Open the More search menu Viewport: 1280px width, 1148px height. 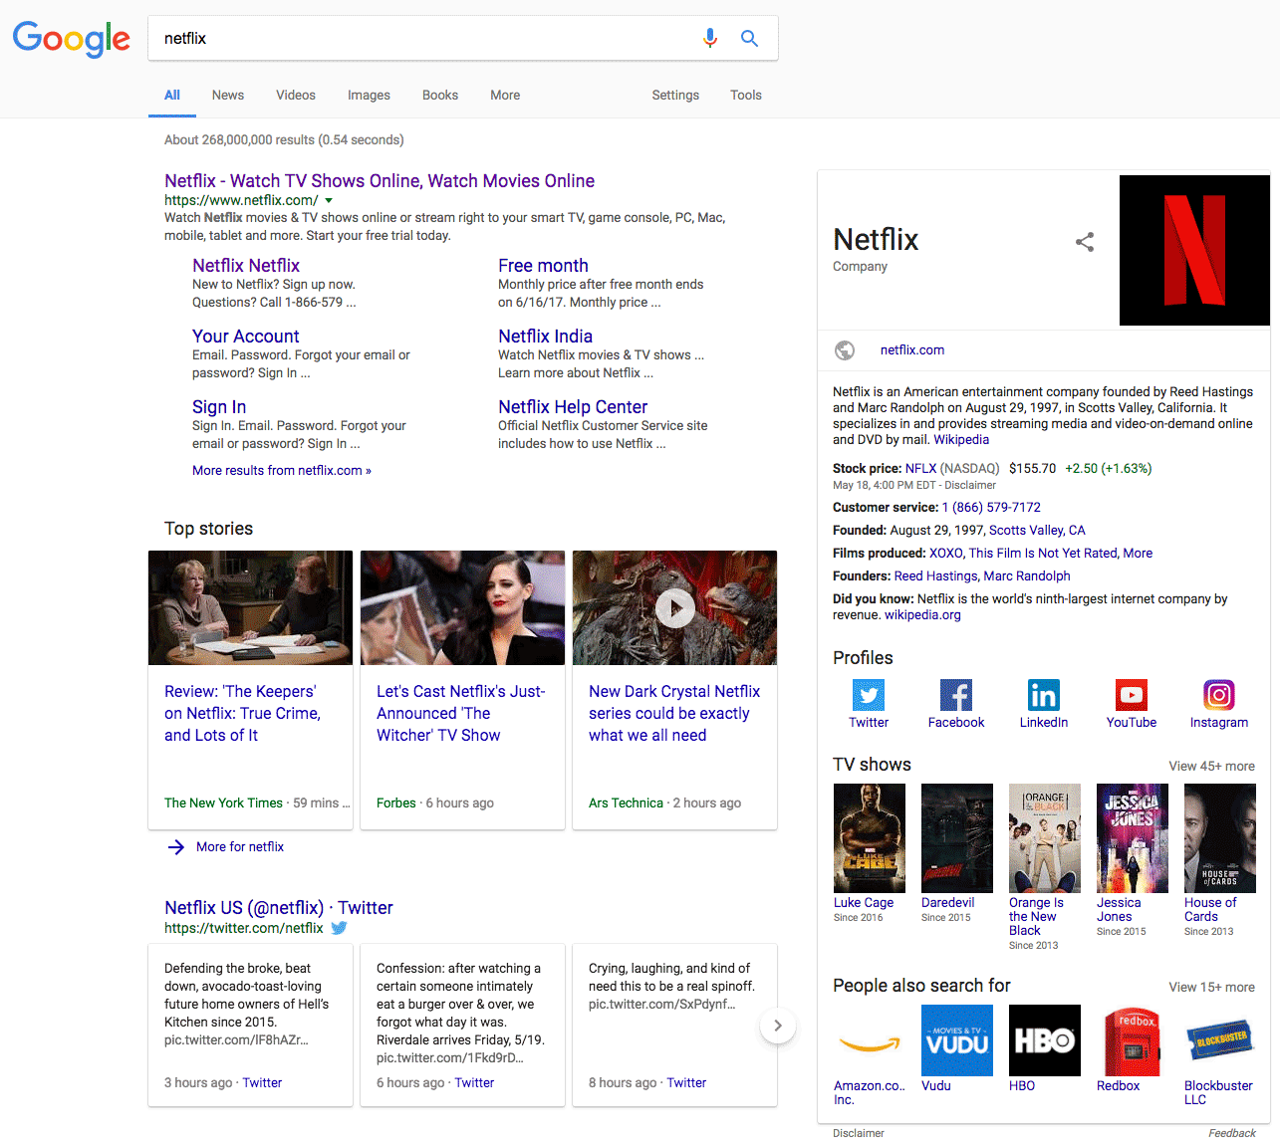pyautogui.click(x=505, y=96)
